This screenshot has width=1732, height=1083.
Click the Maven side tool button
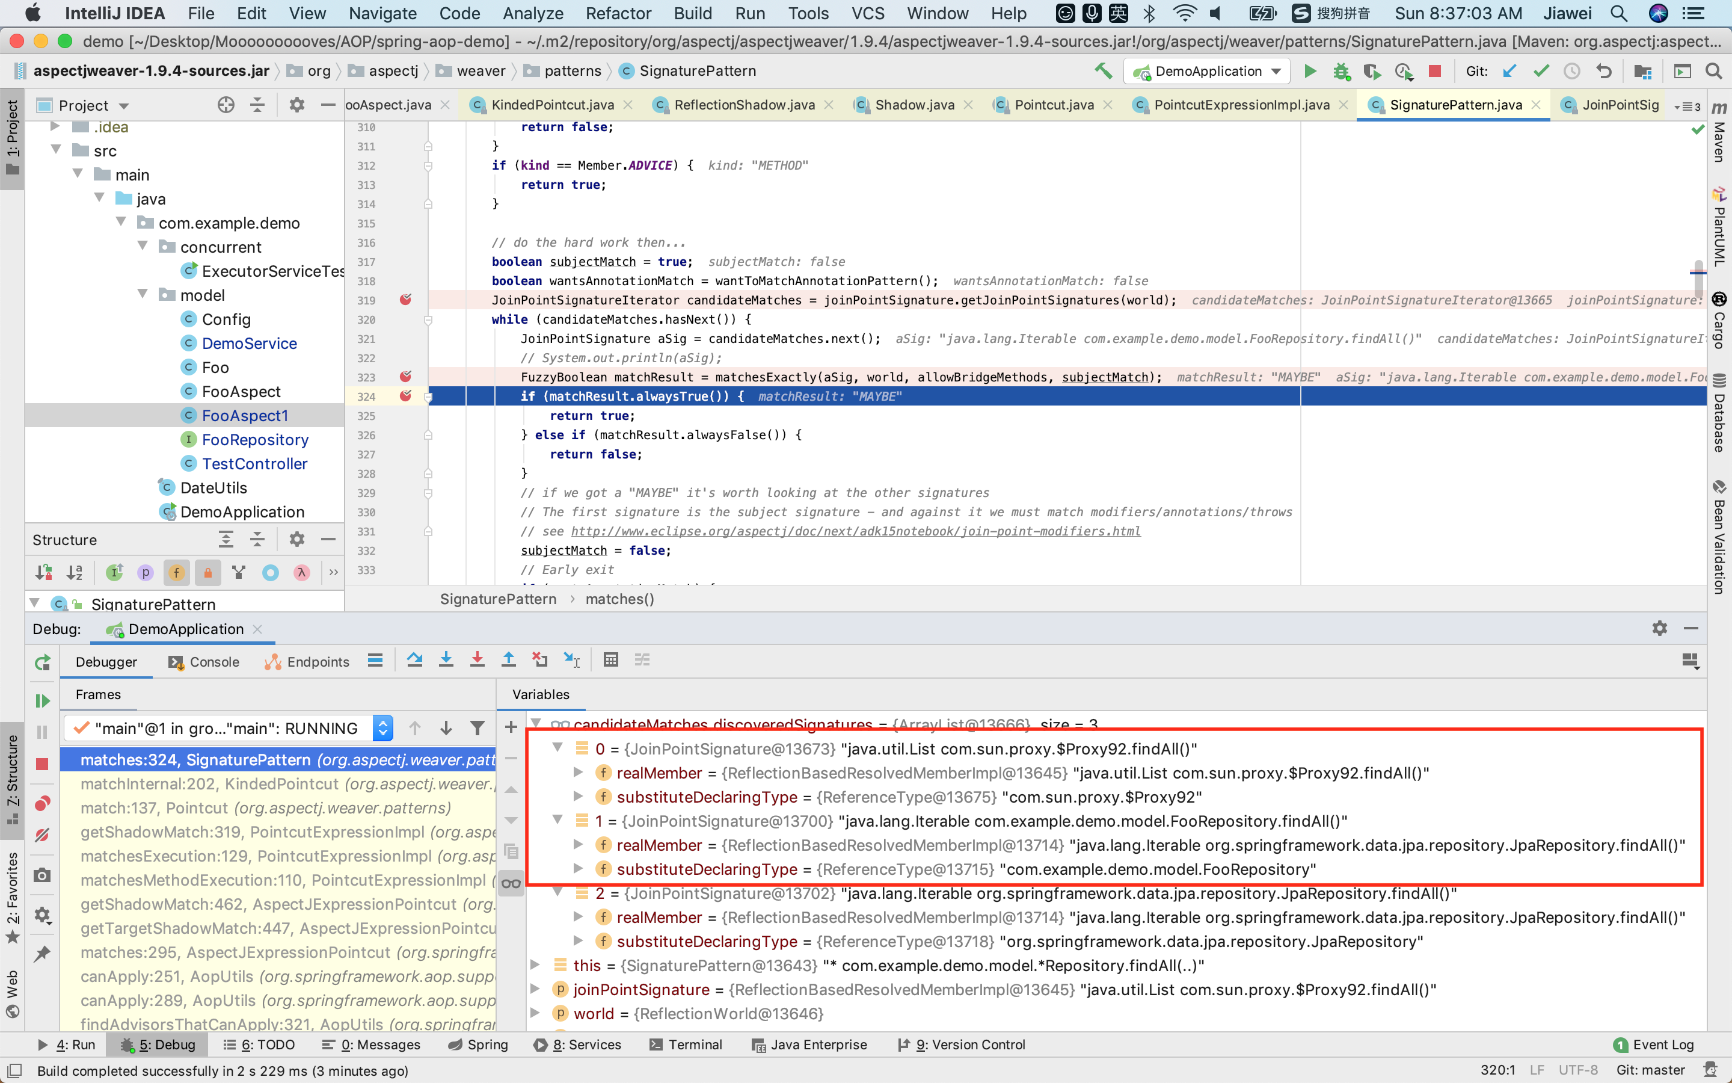(x=1719, y=132)
